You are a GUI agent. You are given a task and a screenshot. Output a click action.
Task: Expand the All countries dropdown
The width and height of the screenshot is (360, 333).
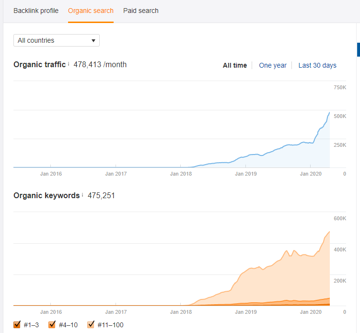click(57, 40)
